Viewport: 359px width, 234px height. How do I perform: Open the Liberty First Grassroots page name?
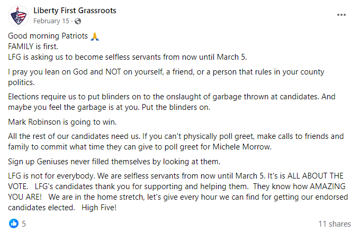pos(74,11)
